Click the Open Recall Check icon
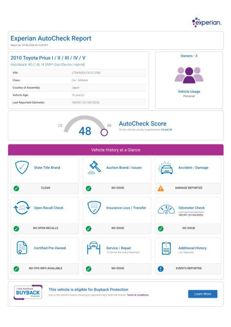Image resolution: width=231 pixels, height=327 pixels. pos(22,208)
